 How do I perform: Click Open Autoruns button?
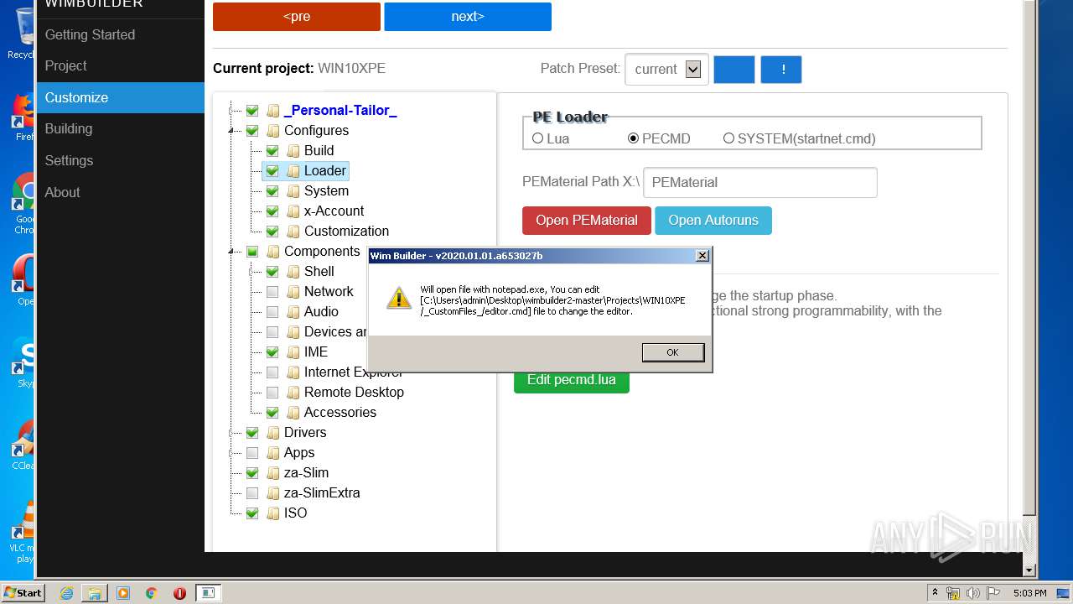713,220
